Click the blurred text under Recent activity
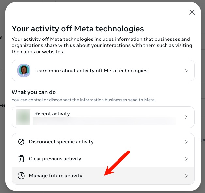The image size is (205, 193). point(104,121)
